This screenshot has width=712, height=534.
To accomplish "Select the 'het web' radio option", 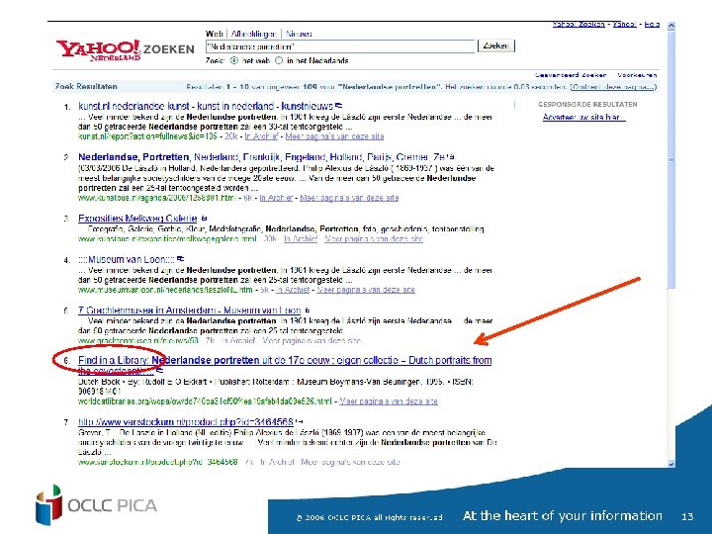I will pos(233,60).
